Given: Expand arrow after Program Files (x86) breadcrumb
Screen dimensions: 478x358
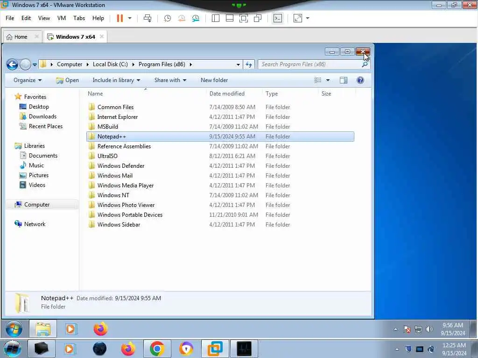Looking at the screenshot, I should pos(191,64).
